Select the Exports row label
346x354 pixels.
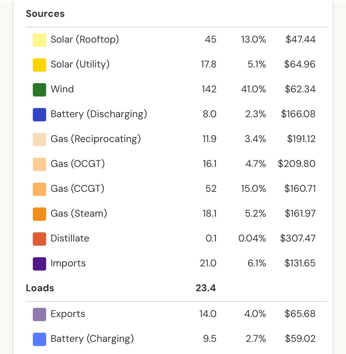point(68,314)
